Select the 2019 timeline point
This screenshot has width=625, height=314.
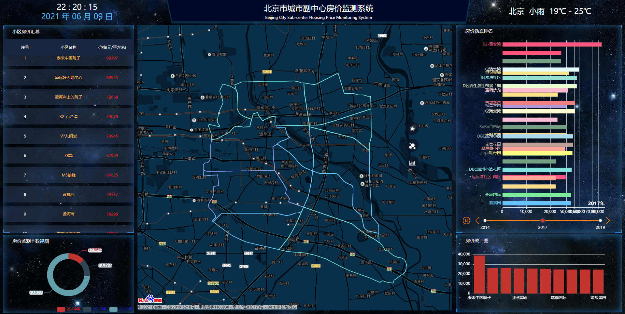tap(600, 220)
